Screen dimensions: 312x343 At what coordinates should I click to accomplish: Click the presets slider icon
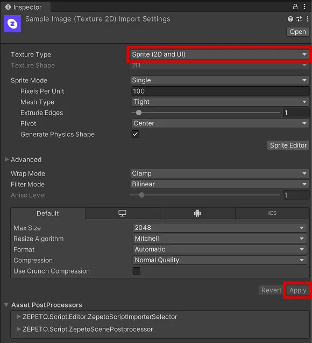(x=299, y=19)
